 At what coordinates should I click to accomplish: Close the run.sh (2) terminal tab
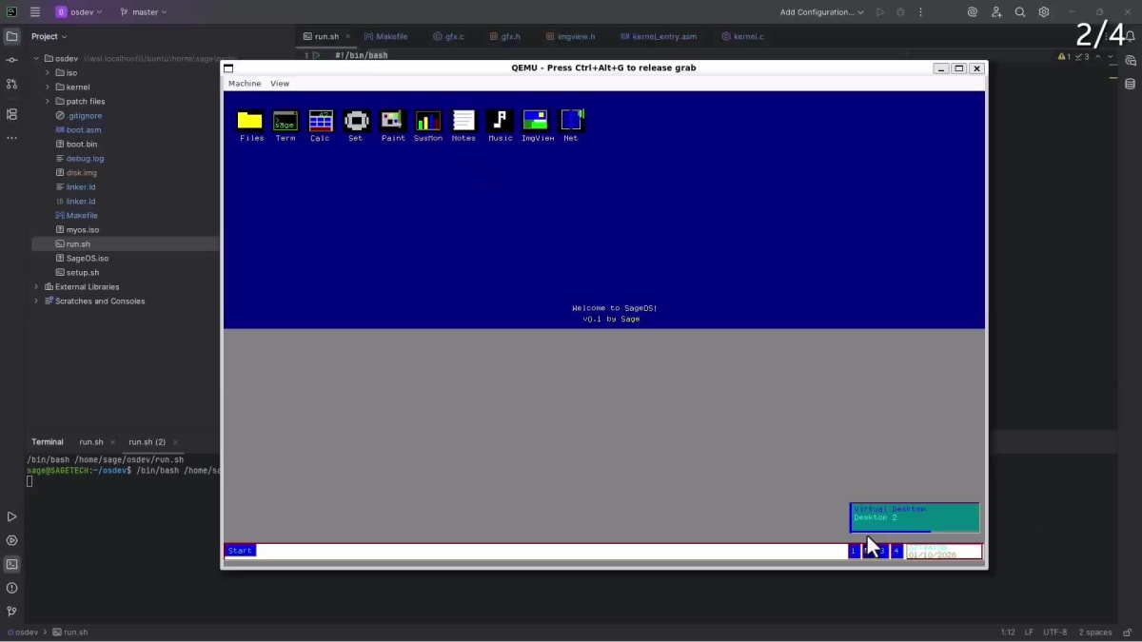175,442
